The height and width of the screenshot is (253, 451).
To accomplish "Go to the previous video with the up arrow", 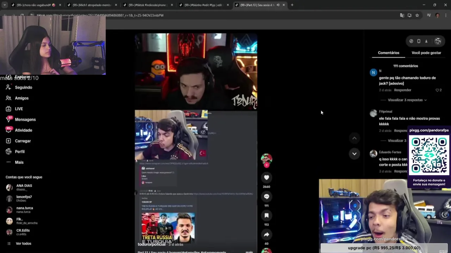I will pos(354,138).
